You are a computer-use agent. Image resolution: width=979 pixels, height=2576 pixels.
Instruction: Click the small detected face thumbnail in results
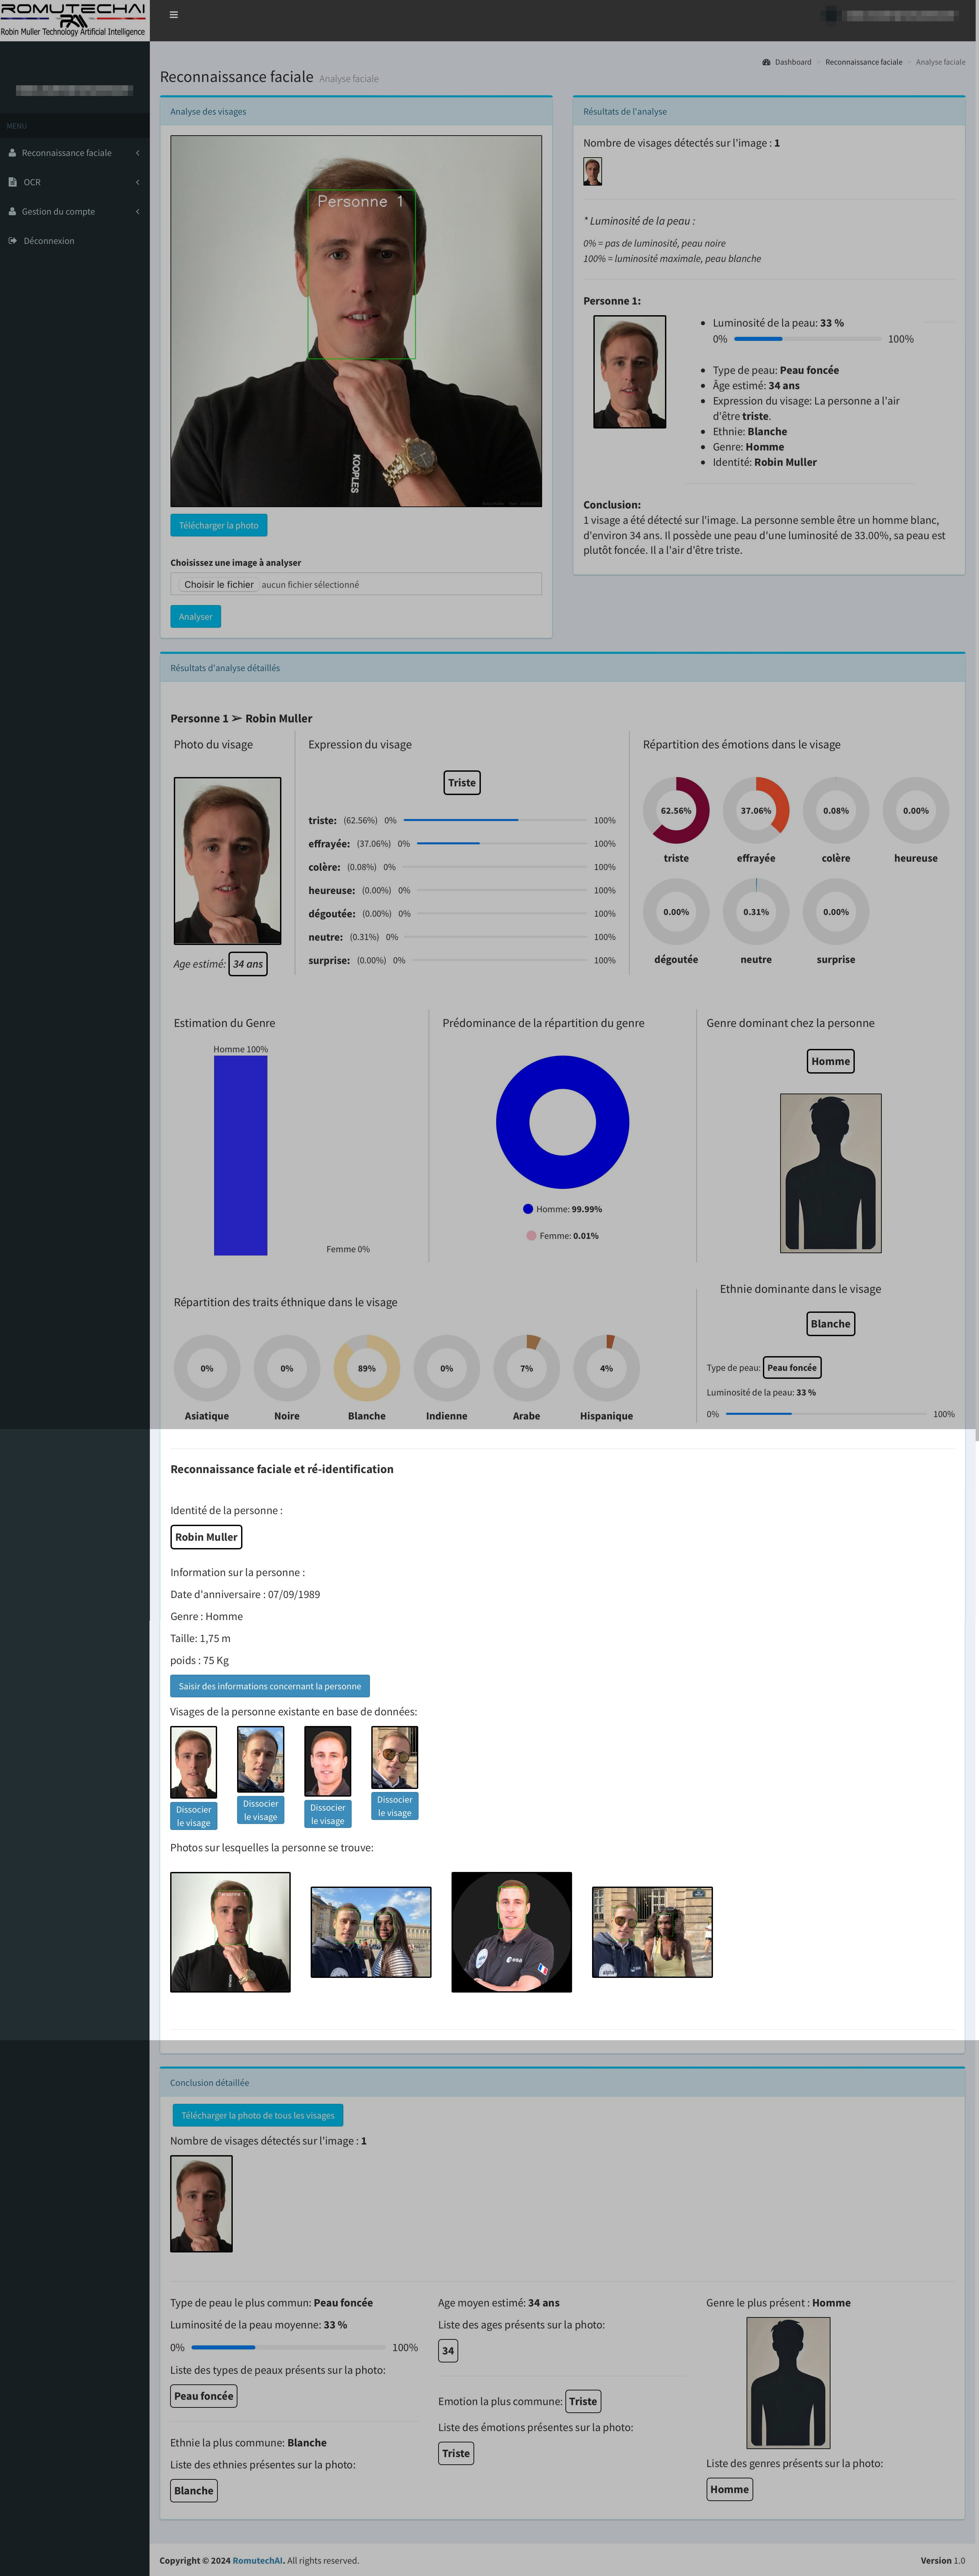(x=592, y=171)
